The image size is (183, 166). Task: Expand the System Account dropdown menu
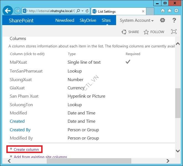click(x=137, y=20)
